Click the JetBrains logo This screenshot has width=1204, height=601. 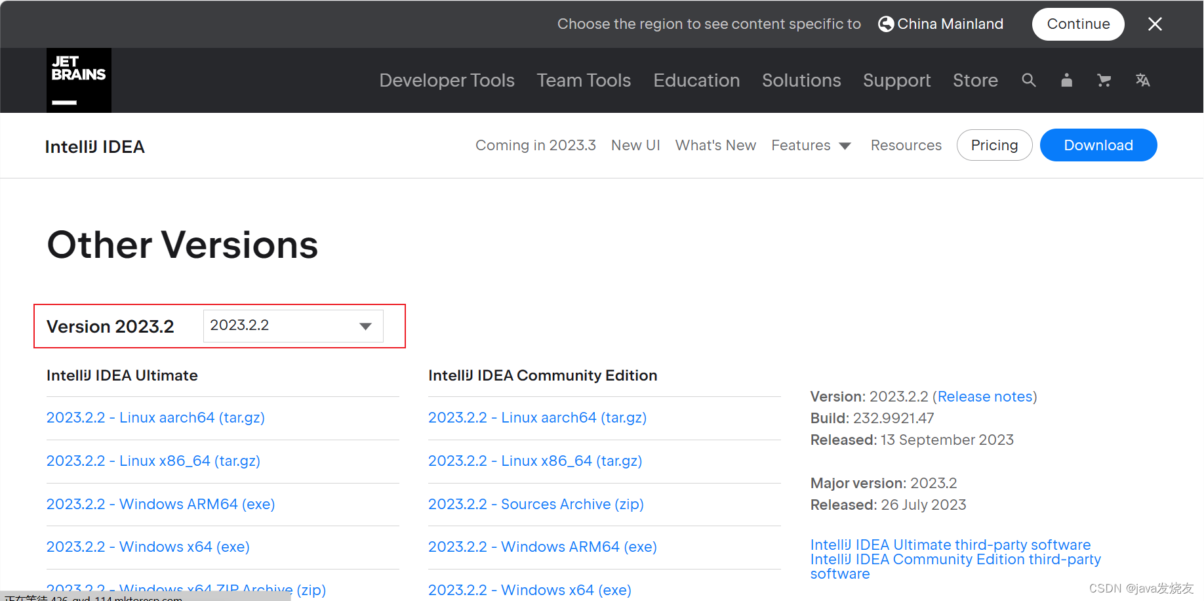(79, 80)
